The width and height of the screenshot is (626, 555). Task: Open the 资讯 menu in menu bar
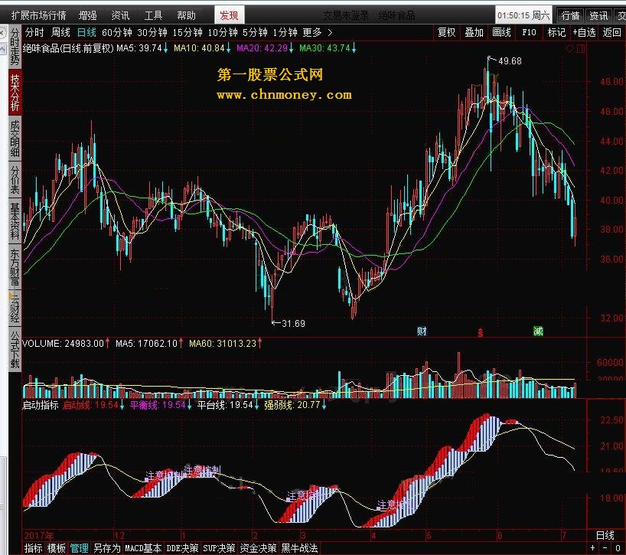tap(120, 15)
